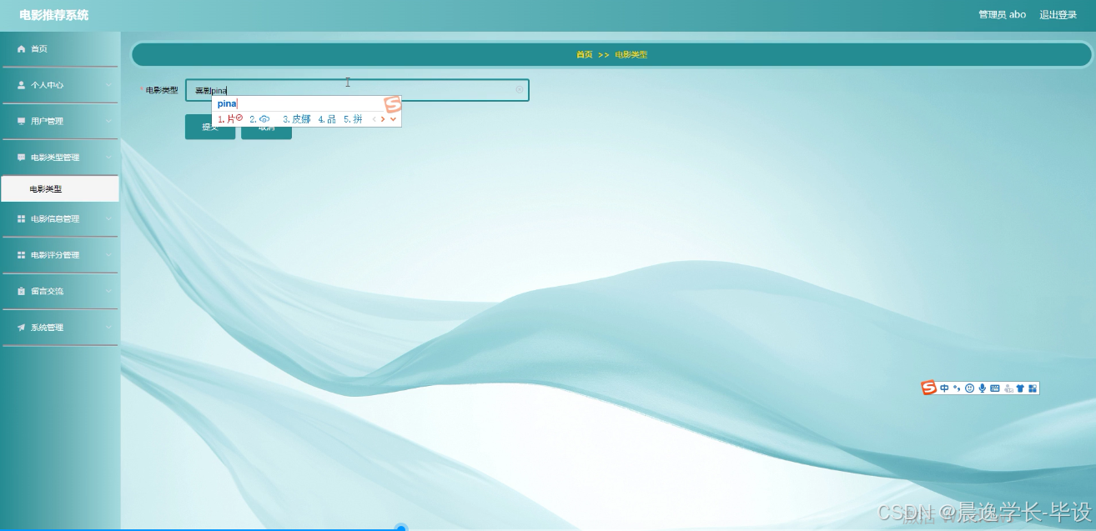The height and width of the screenshot is (531, 1096).
Task: Click the 管理员 abo user label
Action: click(1002, 15)
